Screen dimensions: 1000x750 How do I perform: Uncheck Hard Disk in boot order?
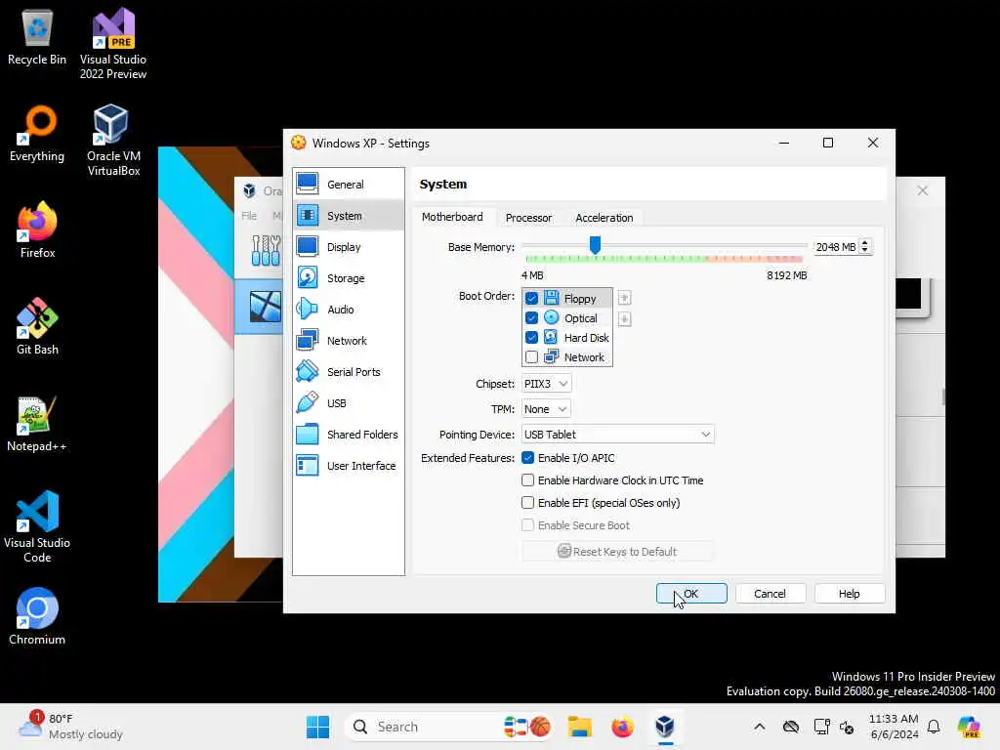click(531, 337)
